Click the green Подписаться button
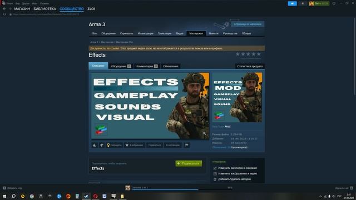Screen dimensions: 356x200 tap(189, 163)
